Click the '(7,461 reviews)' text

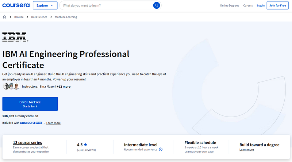87,150
